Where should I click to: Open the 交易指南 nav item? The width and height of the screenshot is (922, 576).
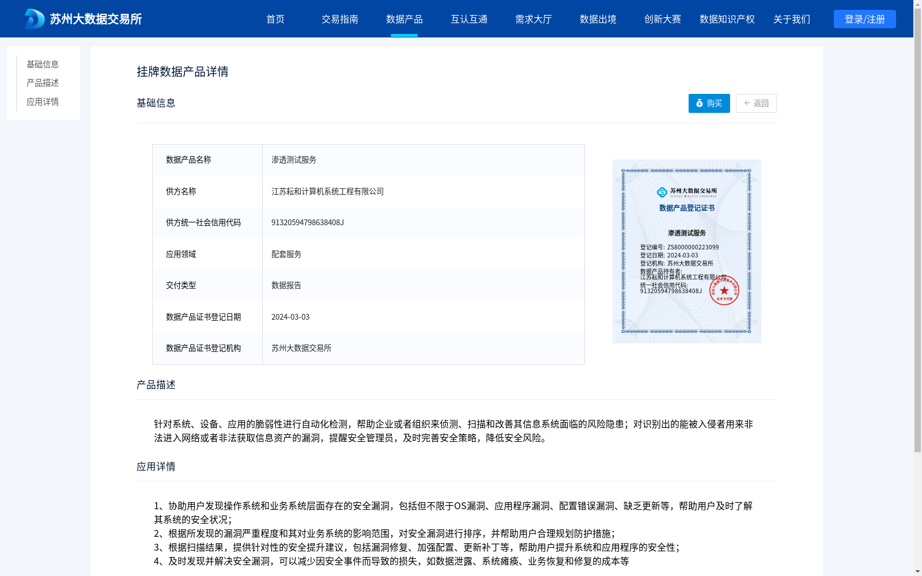340,19
